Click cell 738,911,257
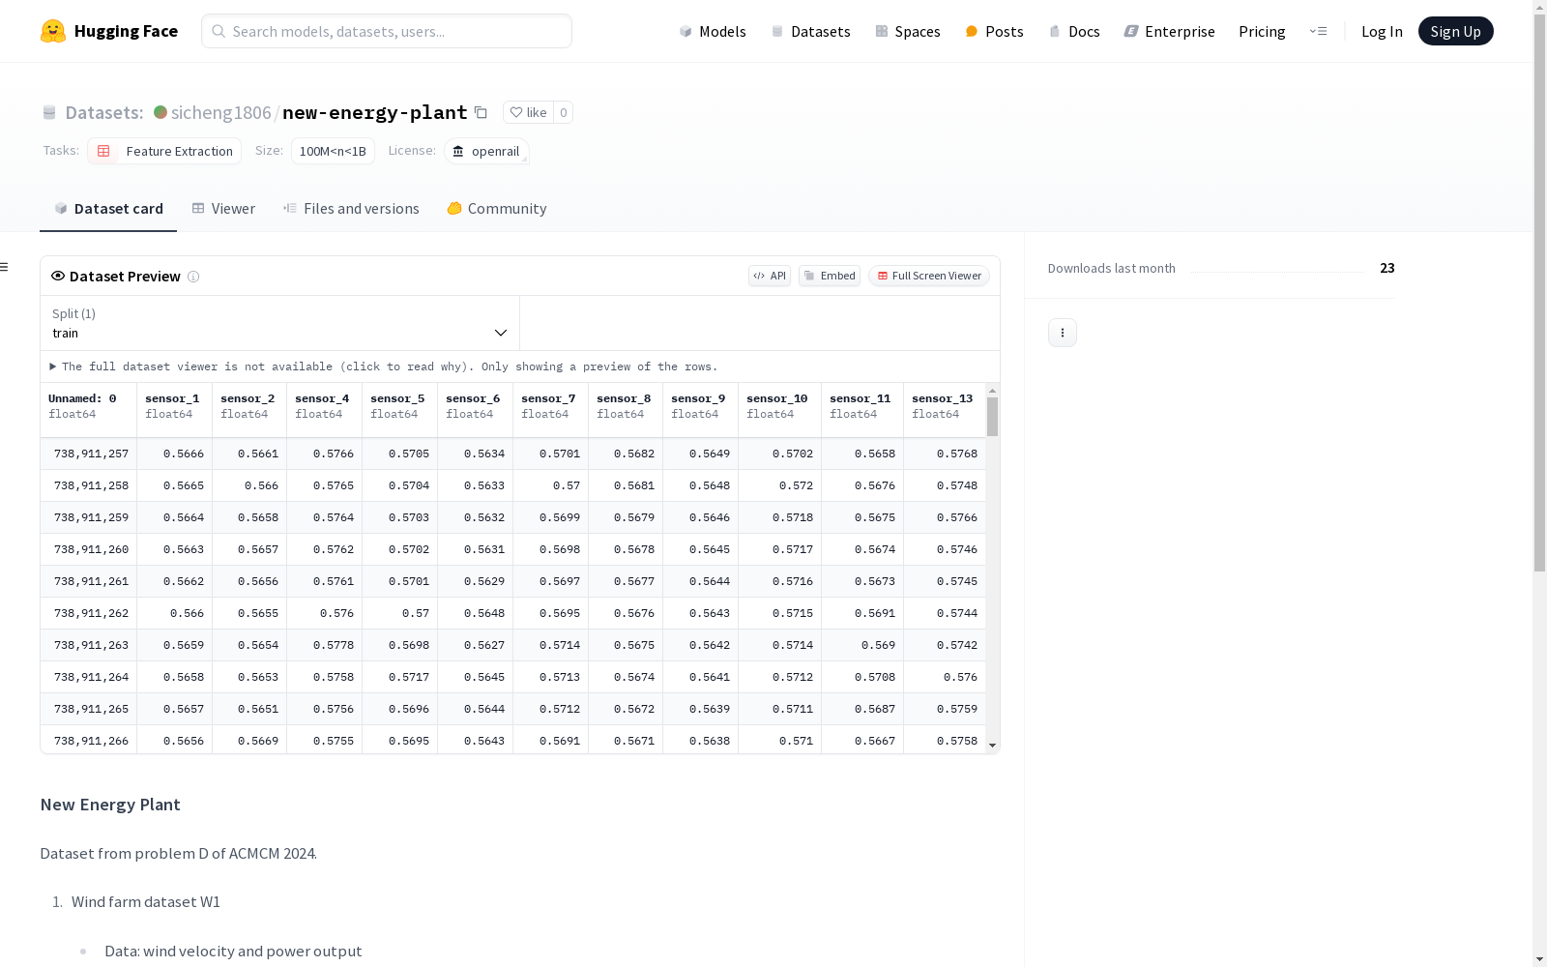 (x=89, y=454)
